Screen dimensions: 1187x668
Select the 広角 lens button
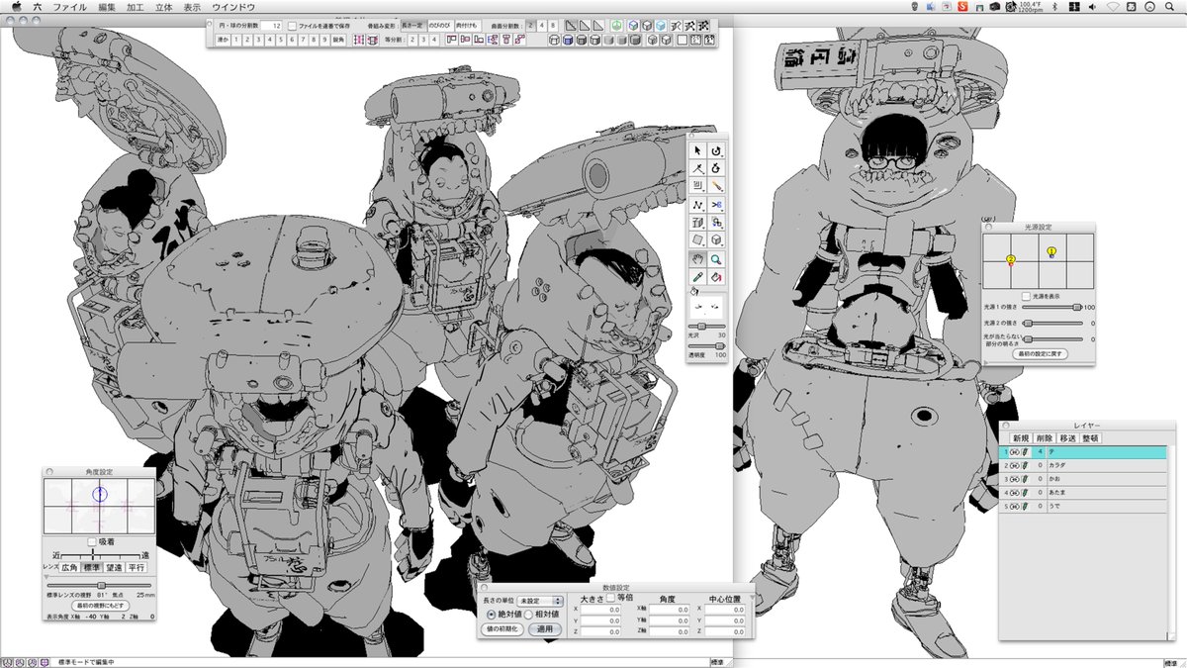pos(69,567)
